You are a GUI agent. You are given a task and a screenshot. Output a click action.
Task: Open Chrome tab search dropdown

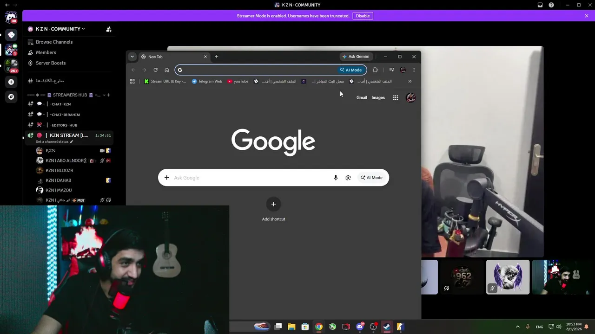[x=132, y=57]
